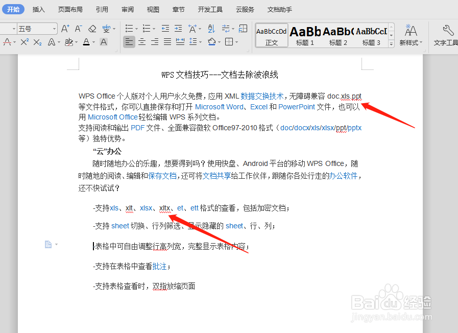Click the line spacing icon
The width and height of the screenshot is (458, 333).
coord(193,42)
